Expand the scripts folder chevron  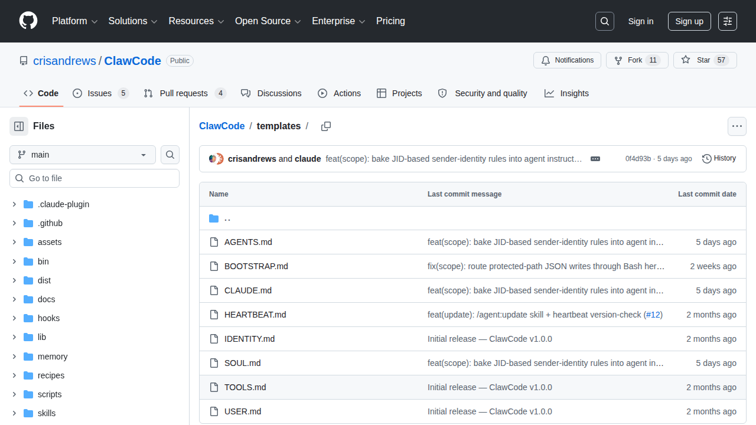pyautogui.click(x=14, y=394)
